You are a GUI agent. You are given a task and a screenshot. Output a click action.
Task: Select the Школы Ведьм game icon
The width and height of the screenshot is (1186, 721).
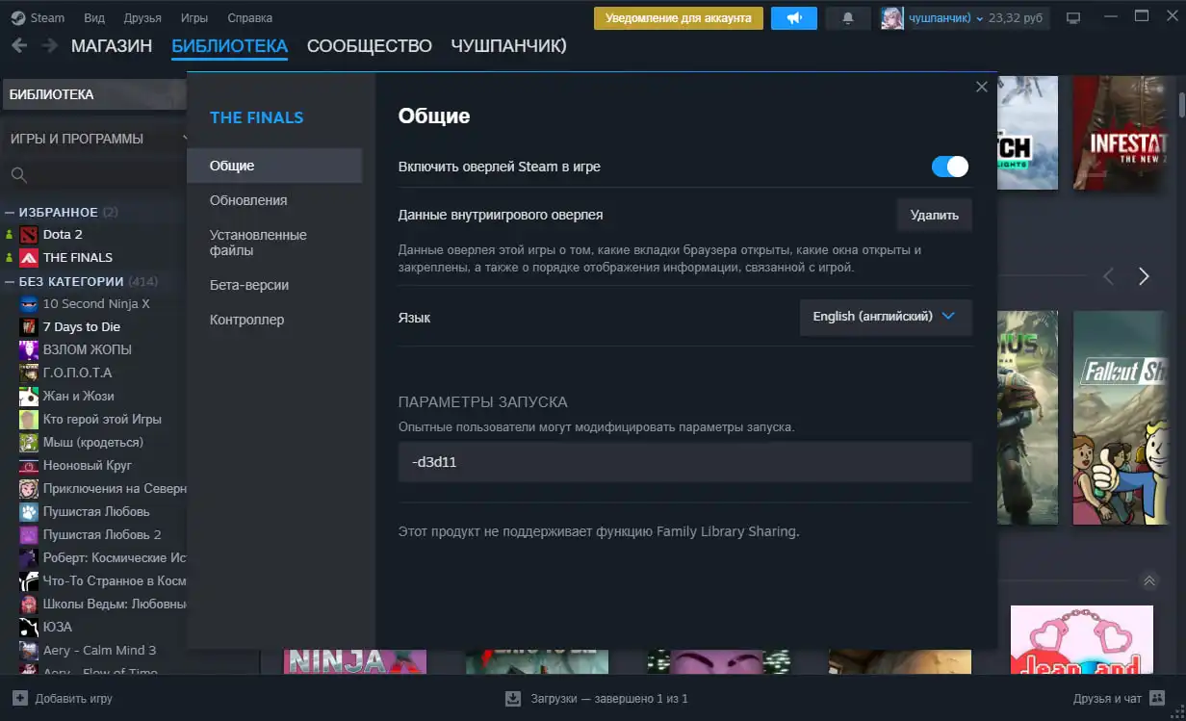29,604
